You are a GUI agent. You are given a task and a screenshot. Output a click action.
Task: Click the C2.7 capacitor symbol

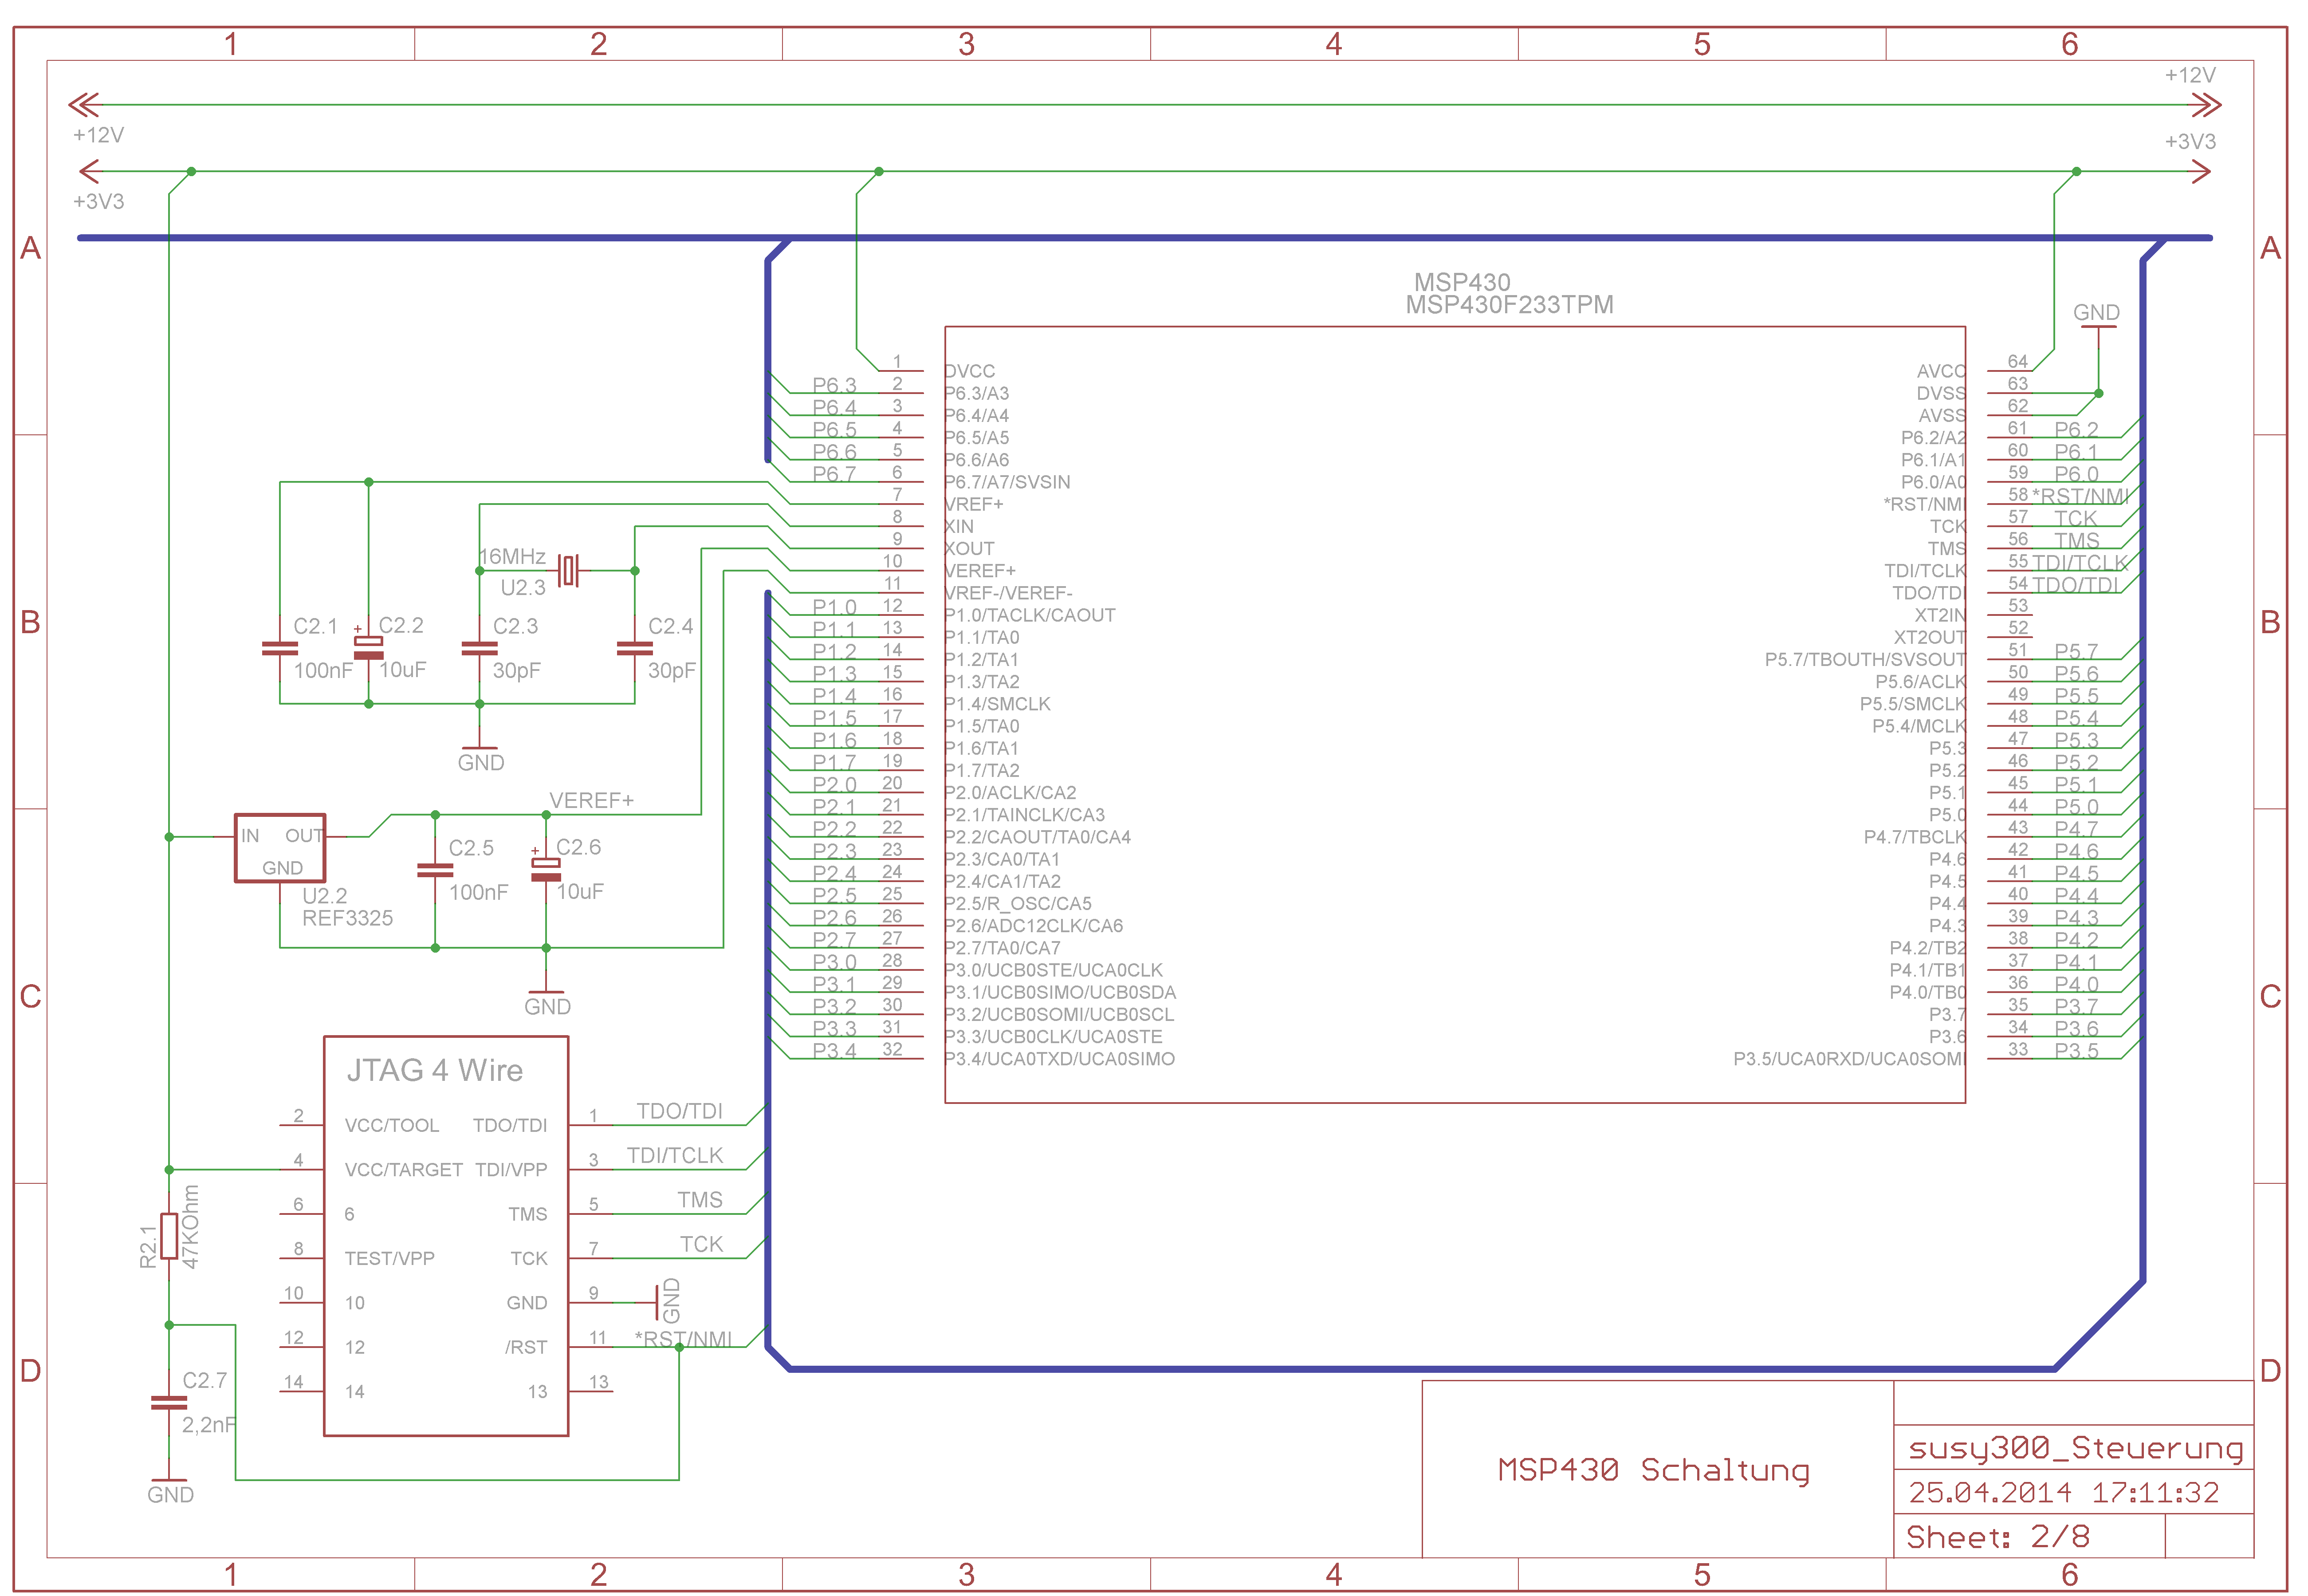tap(169, 1403)
